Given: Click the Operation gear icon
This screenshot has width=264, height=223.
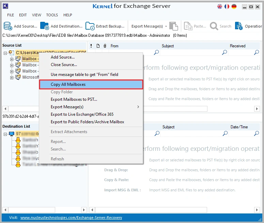Looking at the screenshot, I should [239, 26].
